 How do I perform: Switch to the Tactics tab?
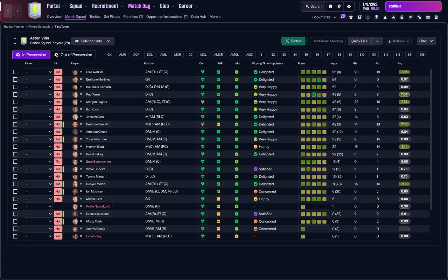coord(95,16)
